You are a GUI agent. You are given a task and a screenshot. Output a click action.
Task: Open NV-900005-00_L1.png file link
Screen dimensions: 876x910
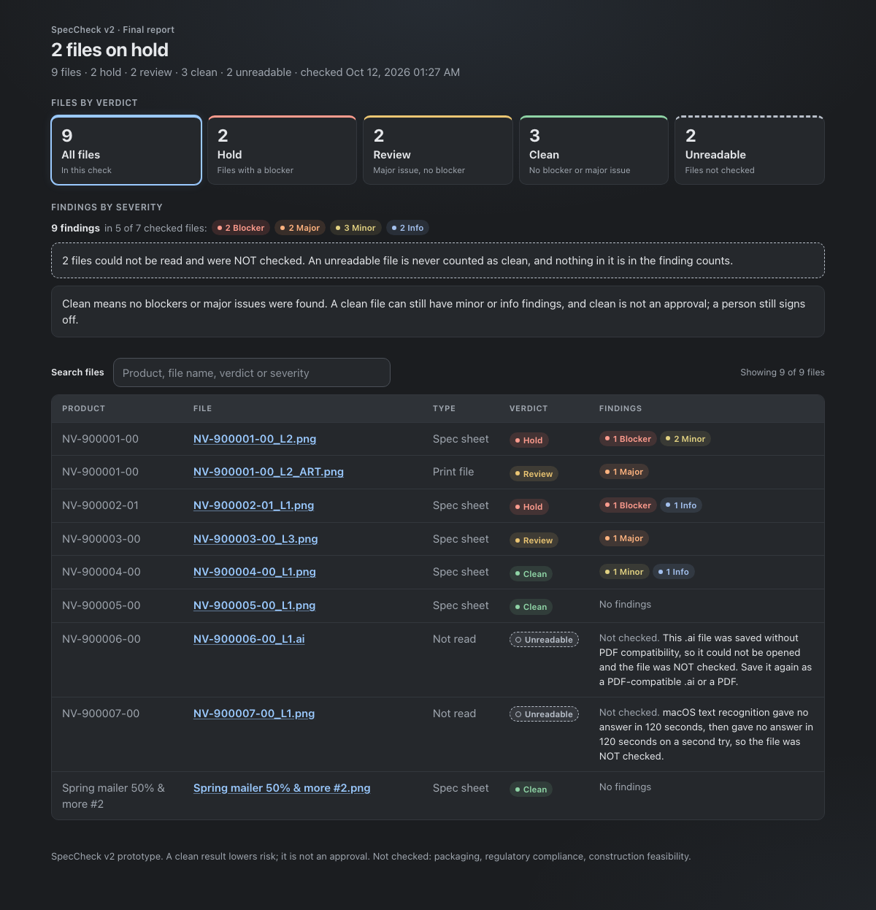[255, 605]
